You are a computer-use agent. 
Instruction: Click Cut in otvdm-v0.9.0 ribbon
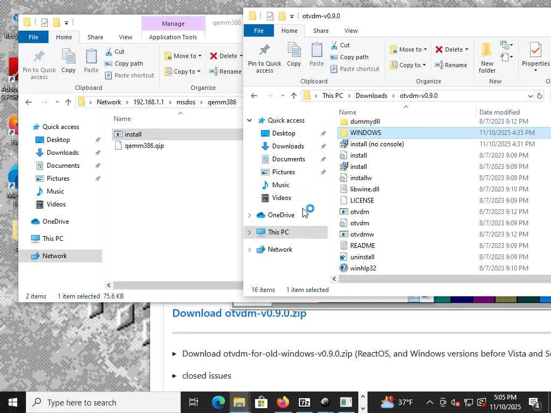[340, 45]
